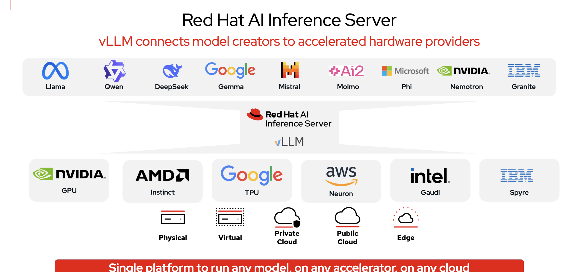This screenshot has height=272, width=587.
Task: Click the "DeepSeek" label
Action: point(172,87)
